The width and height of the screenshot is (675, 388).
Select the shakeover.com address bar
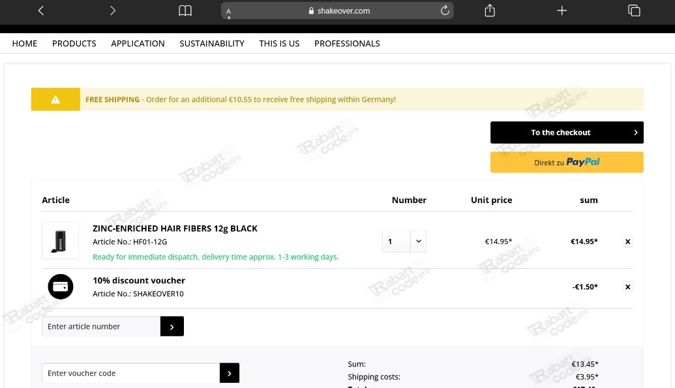337,11
